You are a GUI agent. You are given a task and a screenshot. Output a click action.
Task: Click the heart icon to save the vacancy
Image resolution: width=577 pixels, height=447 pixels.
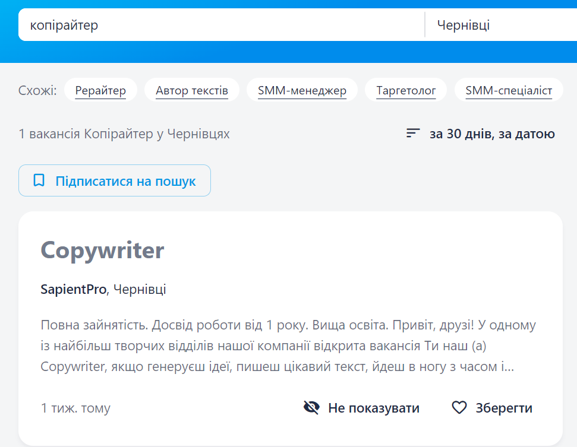(459, 408)
